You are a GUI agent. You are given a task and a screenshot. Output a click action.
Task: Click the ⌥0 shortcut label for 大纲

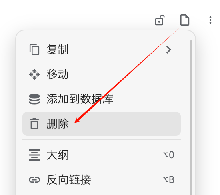coord(169,155)
